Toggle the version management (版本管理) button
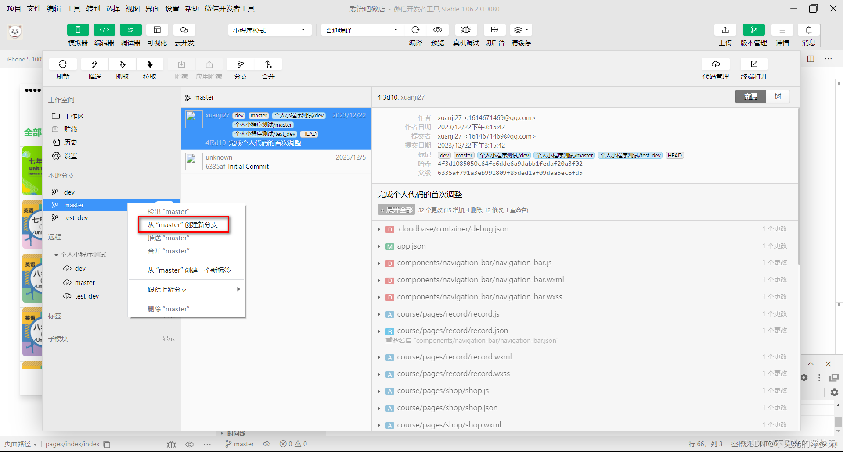Viewport: 843px width, 452px height. pyautogui.click(x=754, y=30)
